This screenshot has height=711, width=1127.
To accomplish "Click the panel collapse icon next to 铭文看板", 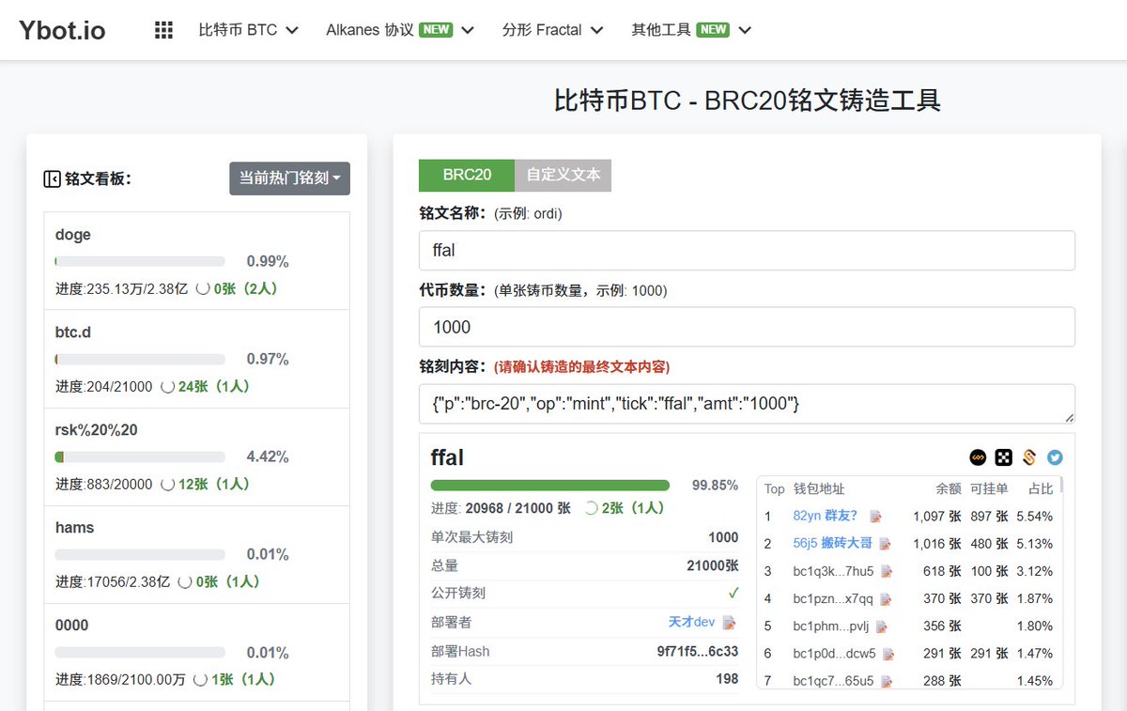I will (53, 178).
